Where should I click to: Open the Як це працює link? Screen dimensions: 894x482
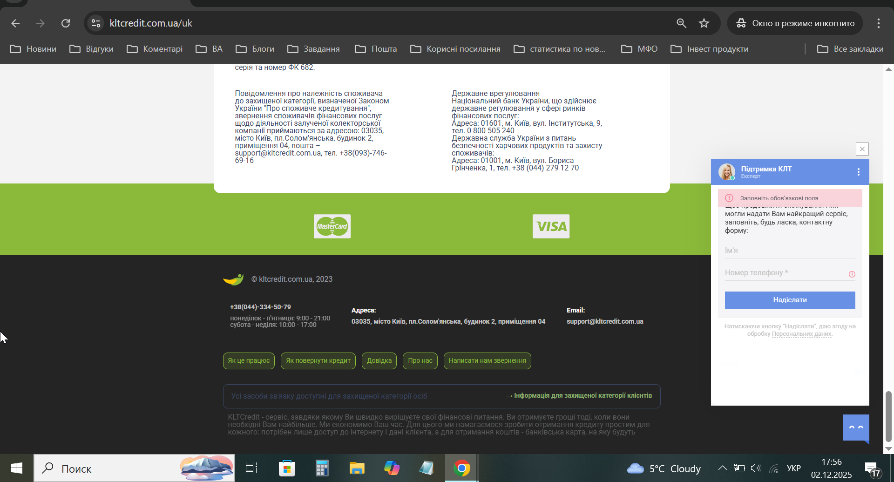[x=249, y=361]
